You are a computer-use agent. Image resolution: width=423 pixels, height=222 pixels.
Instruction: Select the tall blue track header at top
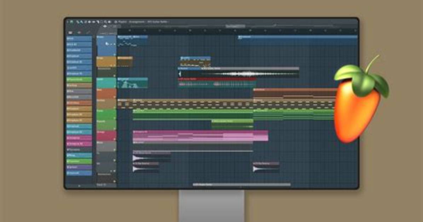point(106,46)
